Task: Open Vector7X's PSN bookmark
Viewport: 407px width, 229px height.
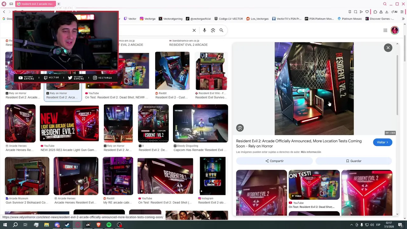Action: (287, 19)
